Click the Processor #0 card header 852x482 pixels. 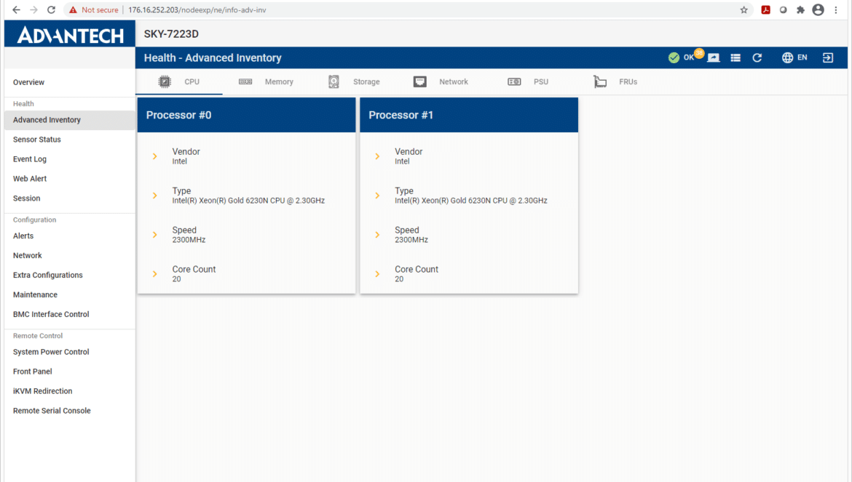(246, 115)
